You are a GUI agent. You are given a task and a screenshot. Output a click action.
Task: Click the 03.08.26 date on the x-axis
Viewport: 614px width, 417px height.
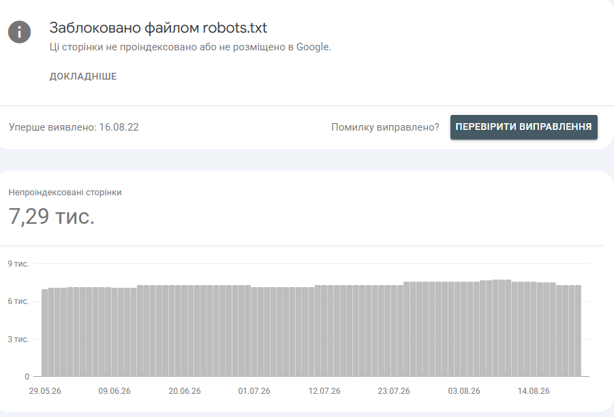[464, 391]
